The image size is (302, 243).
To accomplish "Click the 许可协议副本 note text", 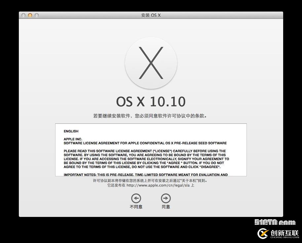I will [x=150, y=181].
